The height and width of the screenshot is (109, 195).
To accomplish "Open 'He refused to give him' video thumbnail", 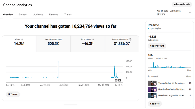I will click(152, 95).
